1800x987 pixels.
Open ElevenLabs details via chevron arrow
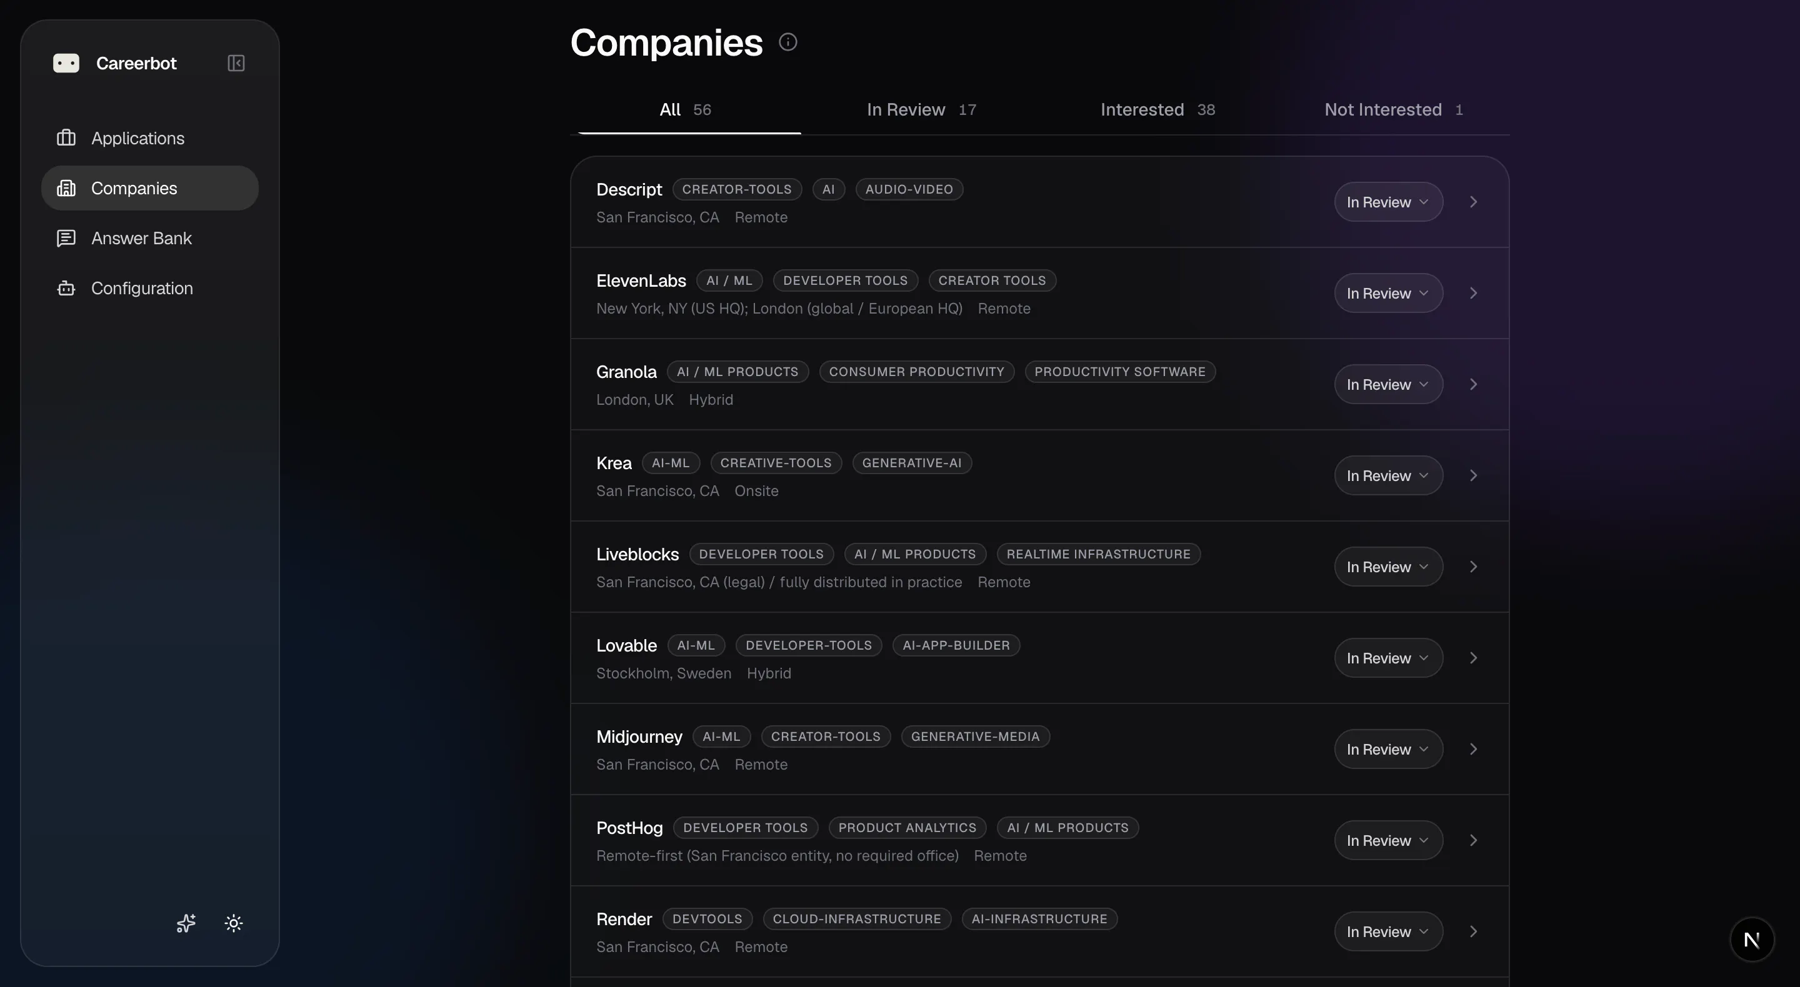tap(1474, 294)
